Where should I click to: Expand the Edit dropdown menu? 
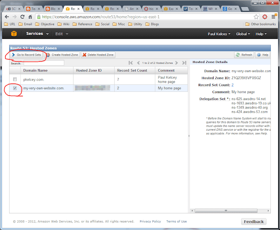pos(62,34)
